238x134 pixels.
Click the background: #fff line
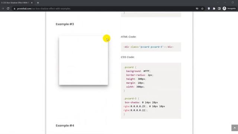tap(138, 71)
